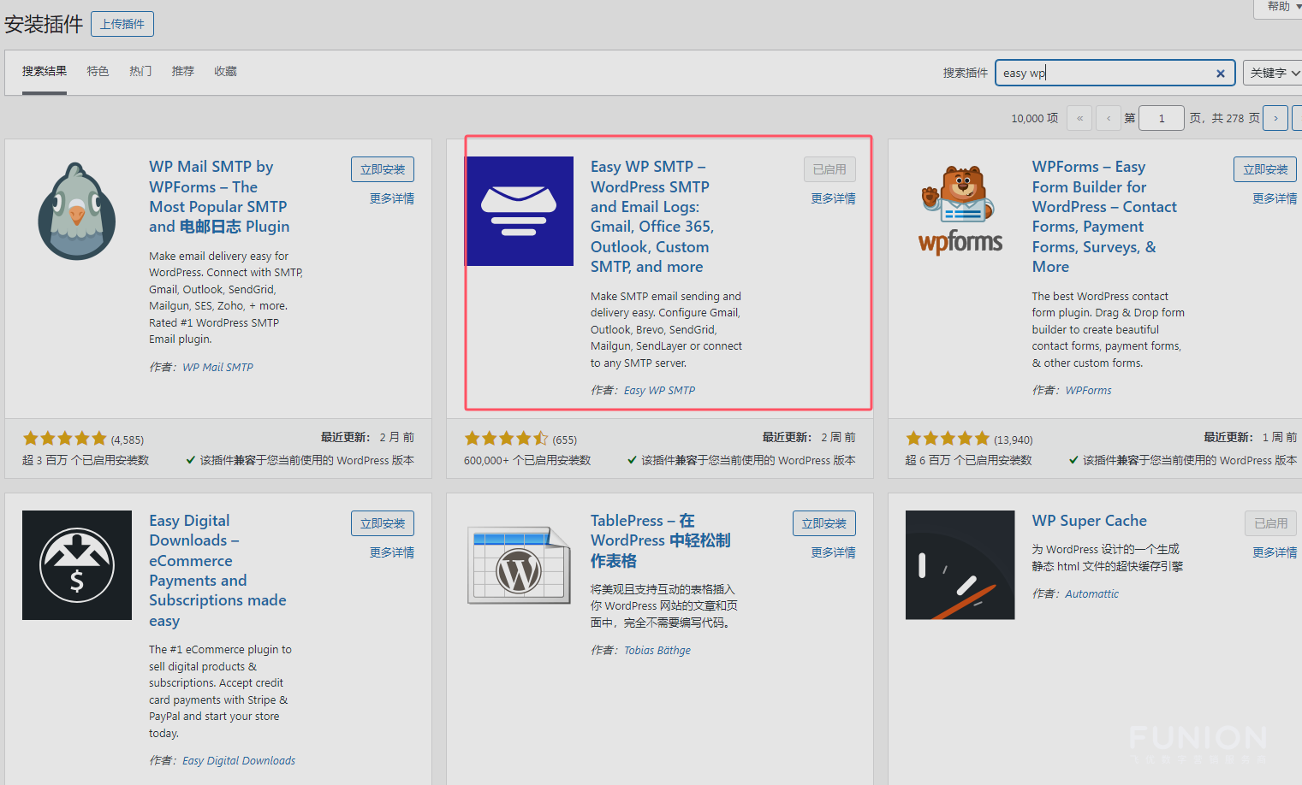Image resolution: width=1302 pixels, height=785 pixels.
Task: Open the Easy WP SMTP envelope icon
Action: click(520, 211)
